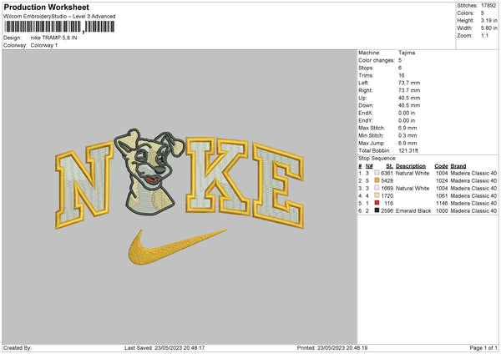The image size is (501, 354).
Task: Click the gold swoosh in the design preview
Action: [x=177, y=248]
